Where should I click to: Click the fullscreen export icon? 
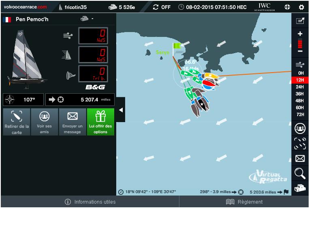pyautogui.click(x=300, y=21)
